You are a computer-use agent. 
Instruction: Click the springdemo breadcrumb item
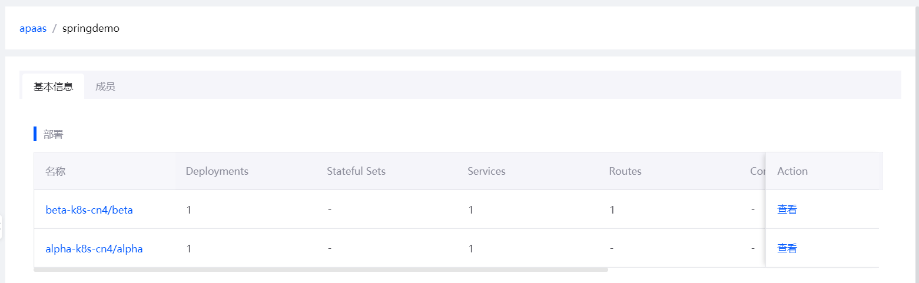(91, 28)
